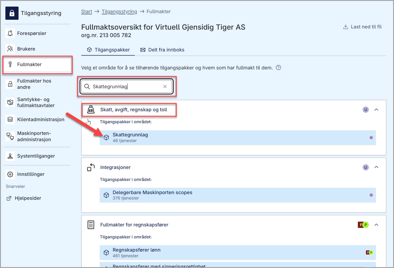Click Last ned til fil button
This screenshot has height=268, width=394.
[x=362, y=27]
